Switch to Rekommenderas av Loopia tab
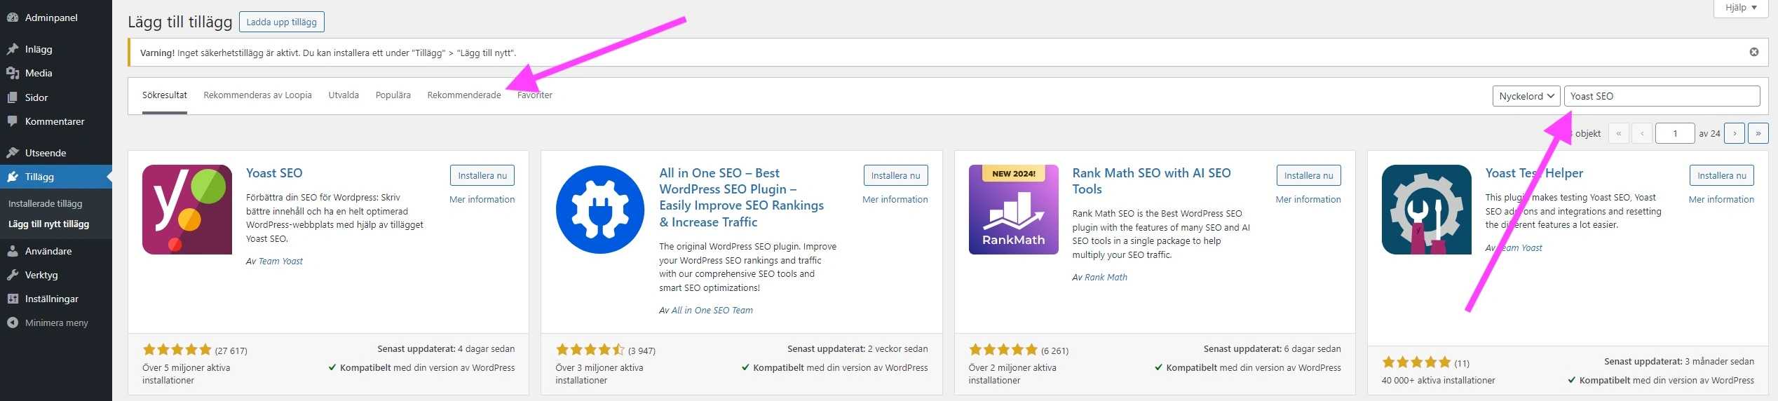1778x401 pixels. pos(257,95)
